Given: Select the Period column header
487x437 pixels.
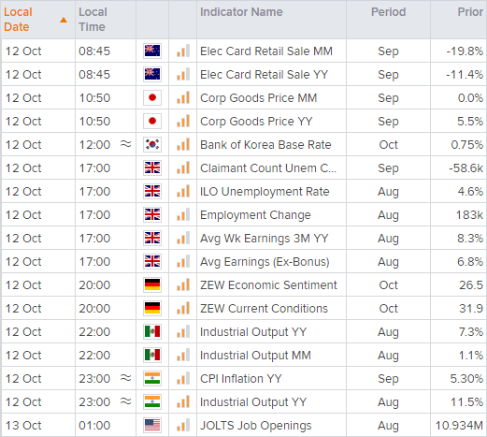Looking at the screenshot, I should [x=388, y=12].
